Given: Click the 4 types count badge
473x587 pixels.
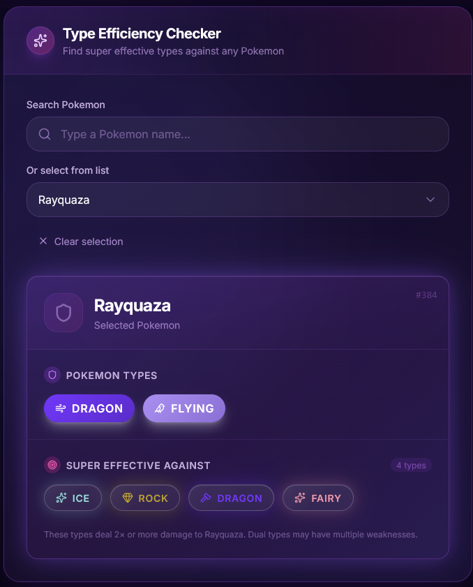Looking at the screenshot, I should [411, 466].
